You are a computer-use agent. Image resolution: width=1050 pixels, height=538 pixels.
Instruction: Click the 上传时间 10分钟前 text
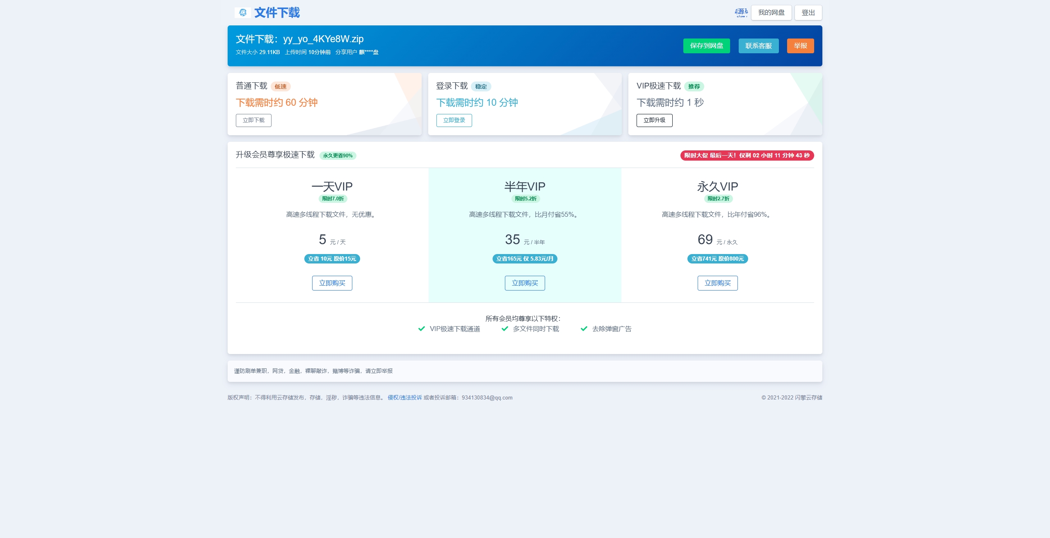[308, 52]
